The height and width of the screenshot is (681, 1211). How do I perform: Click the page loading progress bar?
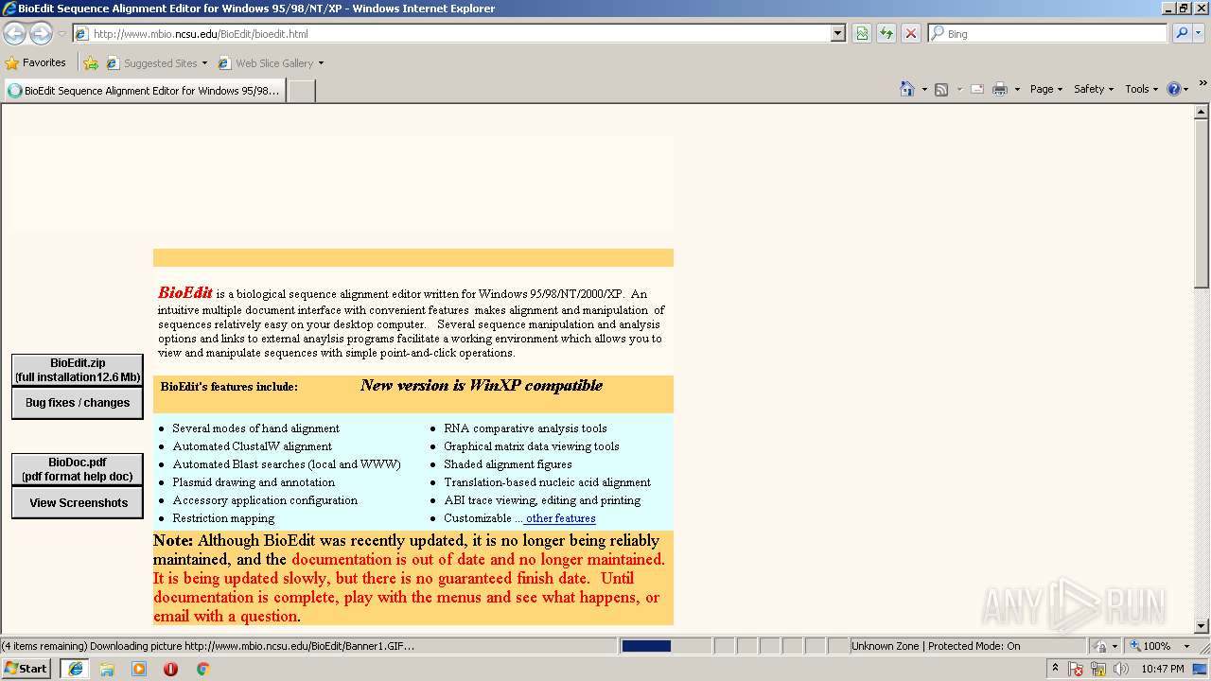tap(666, 646)
